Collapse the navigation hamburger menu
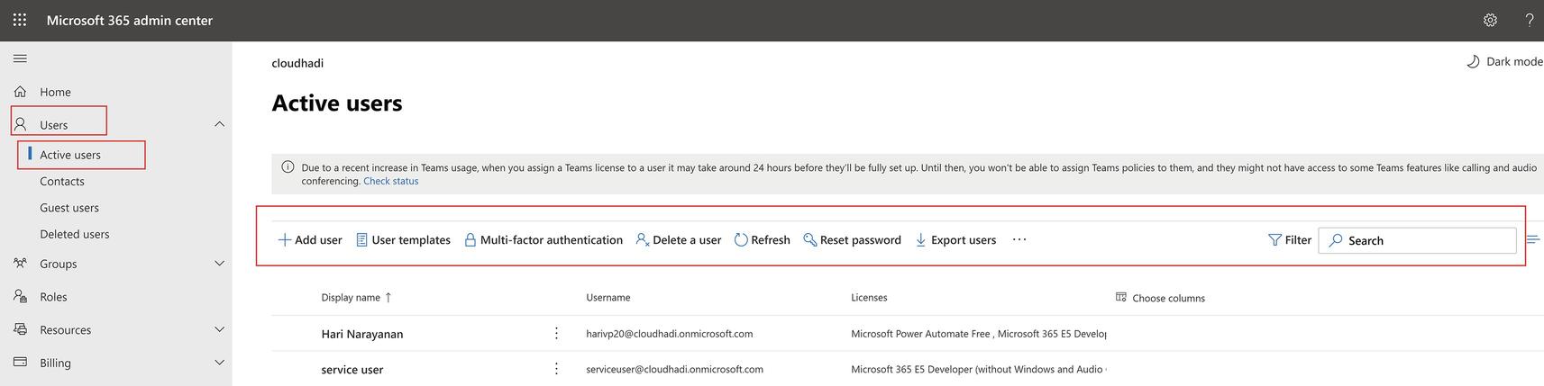Image resolution: width=1544 pixels, height=386 pixels. coord(20,58)
